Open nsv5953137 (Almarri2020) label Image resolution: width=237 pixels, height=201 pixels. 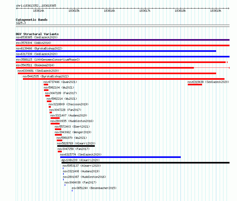point(82,166)
